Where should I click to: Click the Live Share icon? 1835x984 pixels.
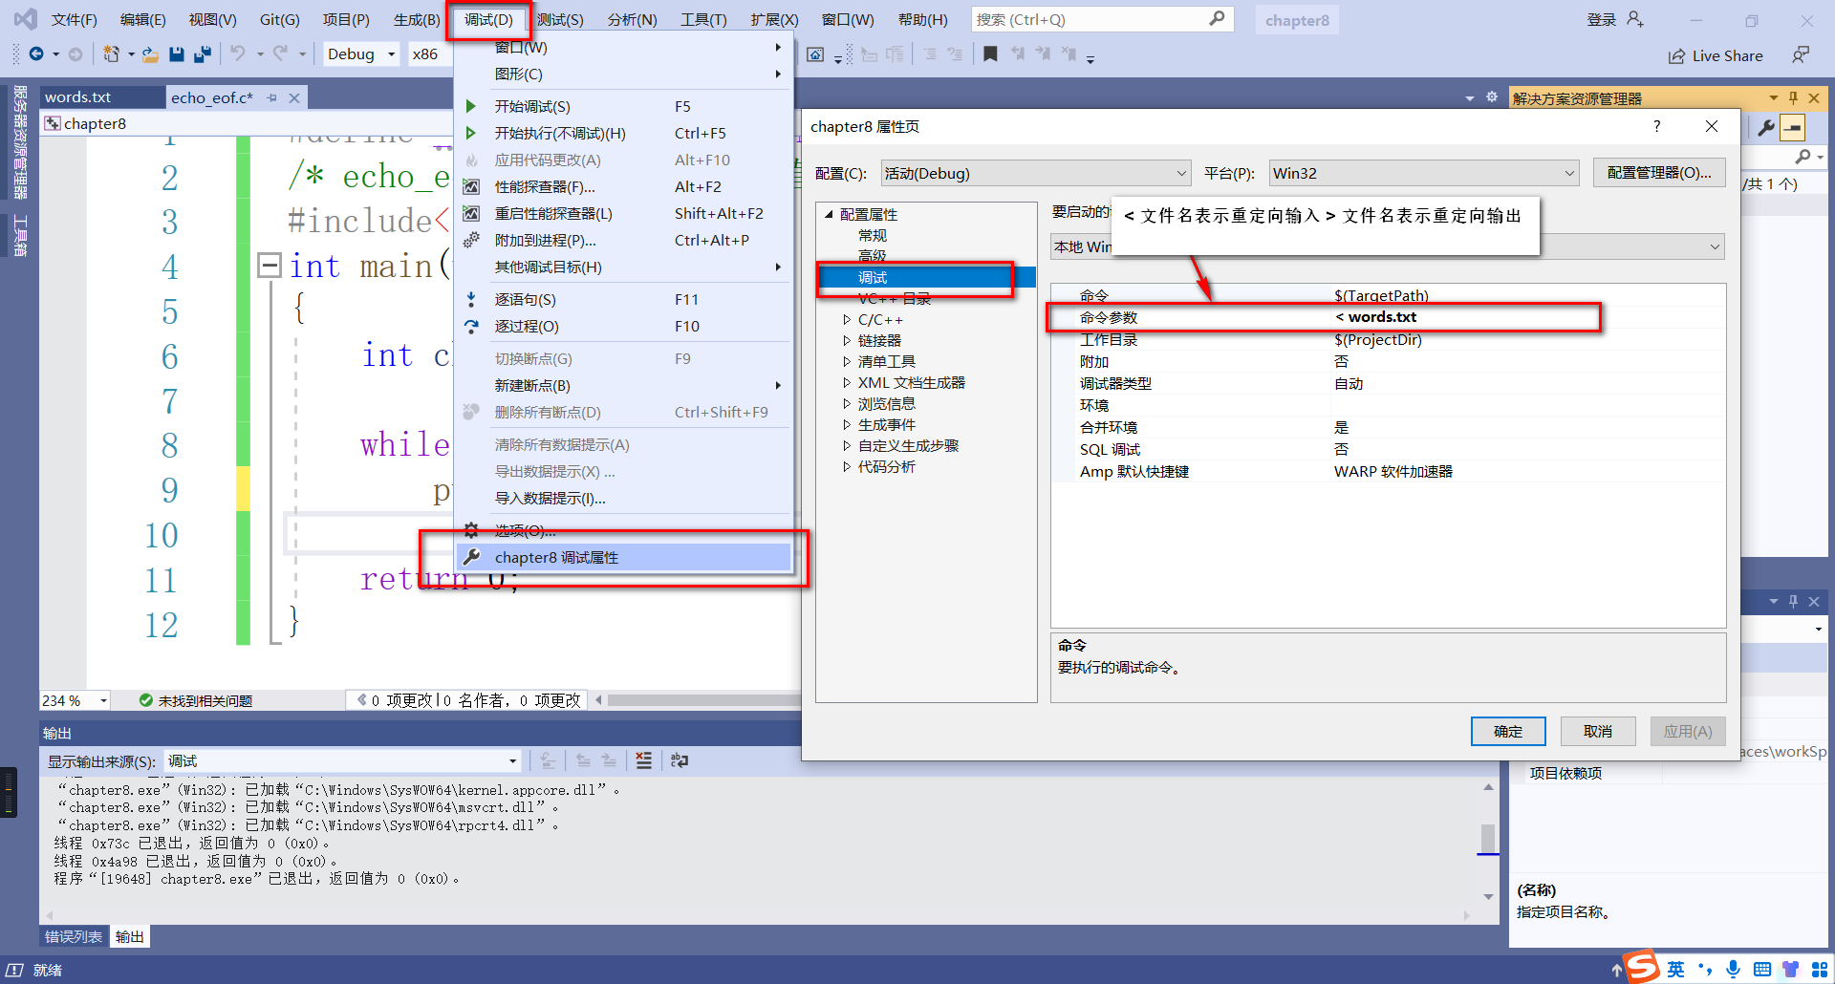pos(1676,56)
